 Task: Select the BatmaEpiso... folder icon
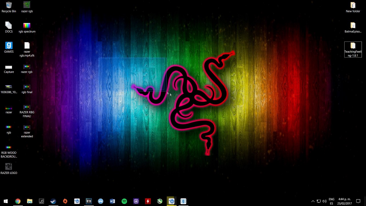pos(353,27)
